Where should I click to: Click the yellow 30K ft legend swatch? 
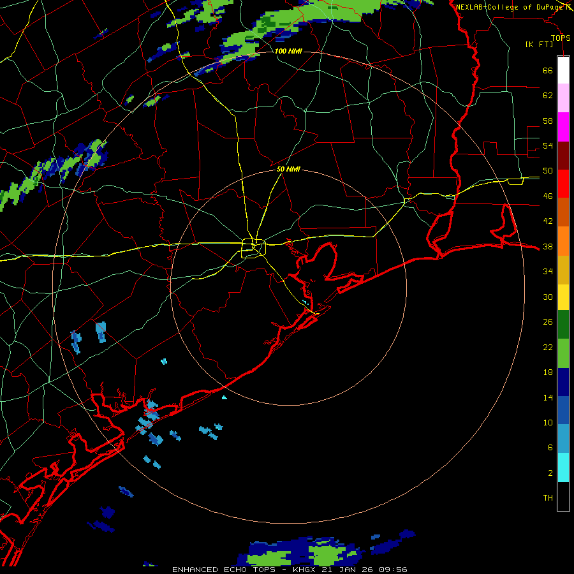[x=563, y=297]
